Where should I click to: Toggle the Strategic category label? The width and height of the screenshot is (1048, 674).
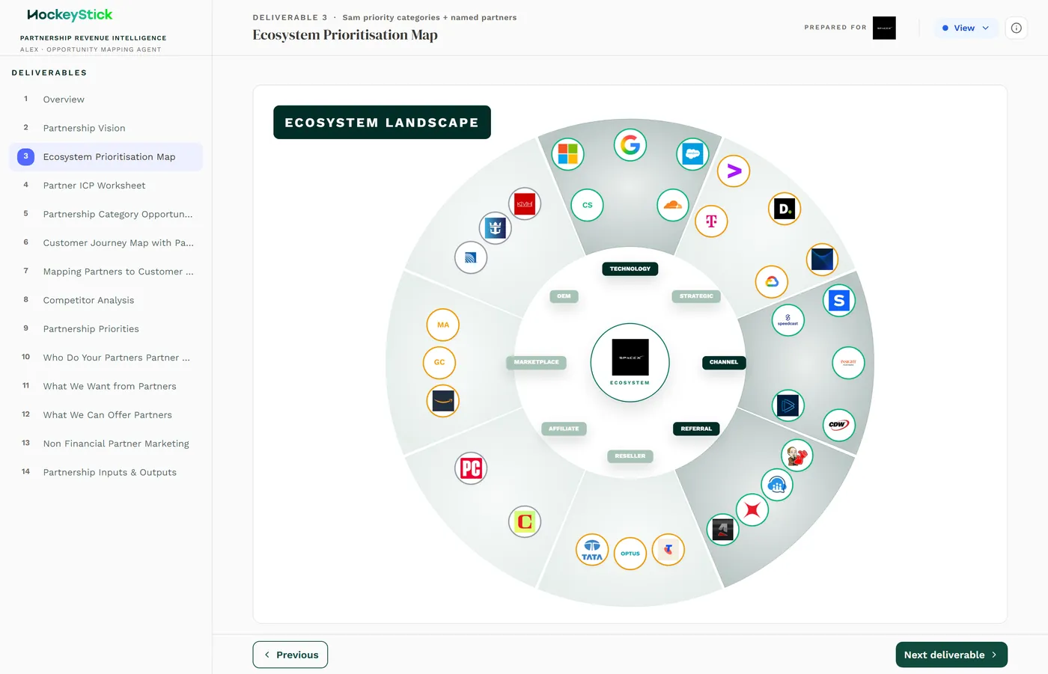pyautogui.click(x=696, y=296)
